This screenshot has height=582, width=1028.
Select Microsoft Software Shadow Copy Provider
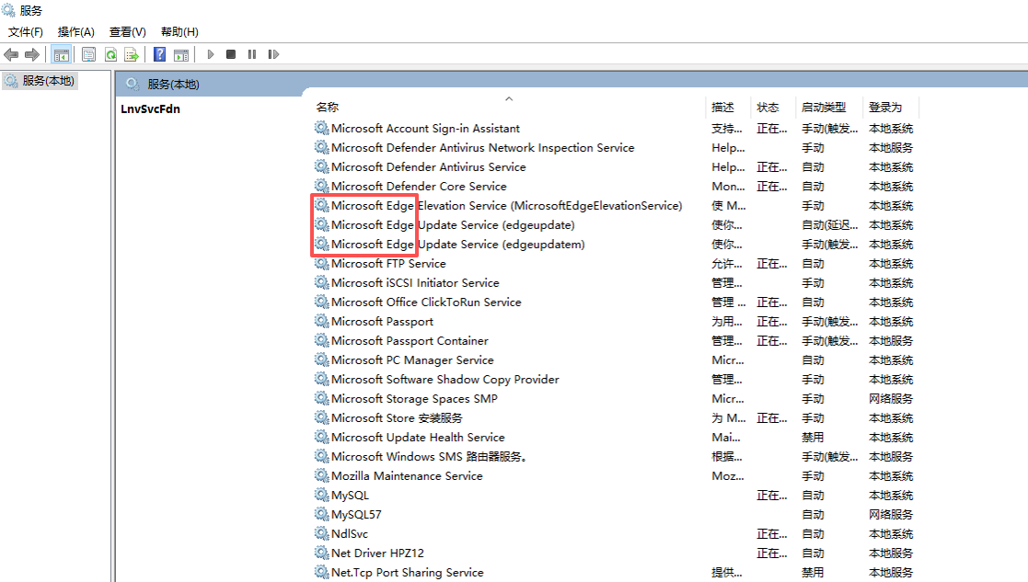tap(445, 379)
